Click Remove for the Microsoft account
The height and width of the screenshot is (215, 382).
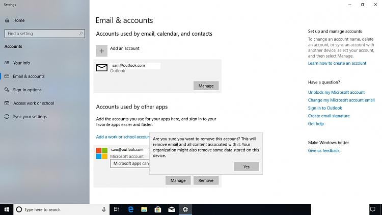[x=206, y=180]
